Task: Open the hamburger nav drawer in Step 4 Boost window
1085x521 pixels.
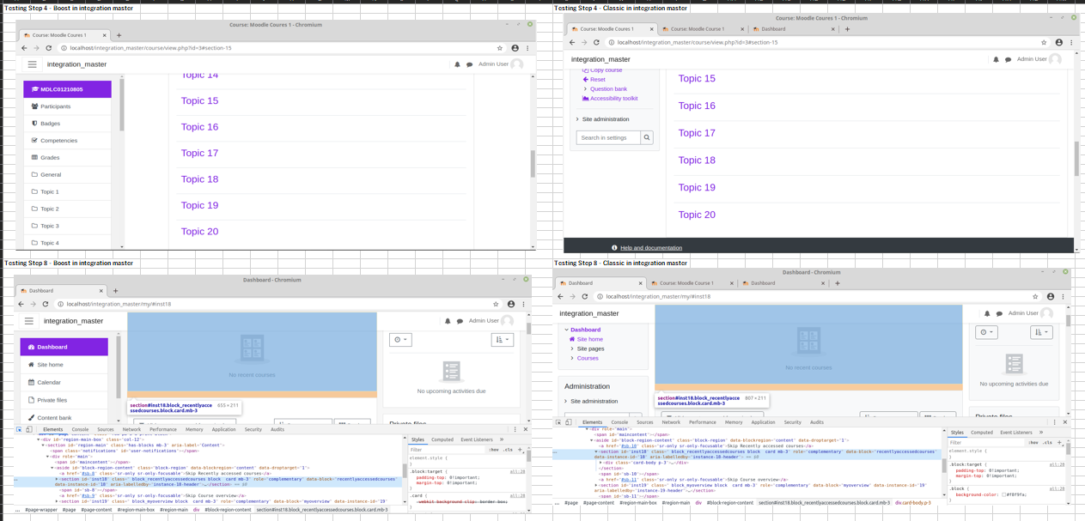Action: pos(32,64)
